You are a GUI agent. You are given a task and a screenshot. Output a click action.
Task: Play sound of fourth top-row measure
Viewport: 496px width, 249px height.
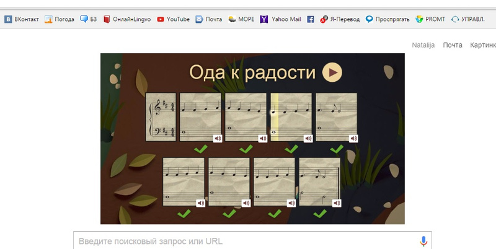pos(353,138)
